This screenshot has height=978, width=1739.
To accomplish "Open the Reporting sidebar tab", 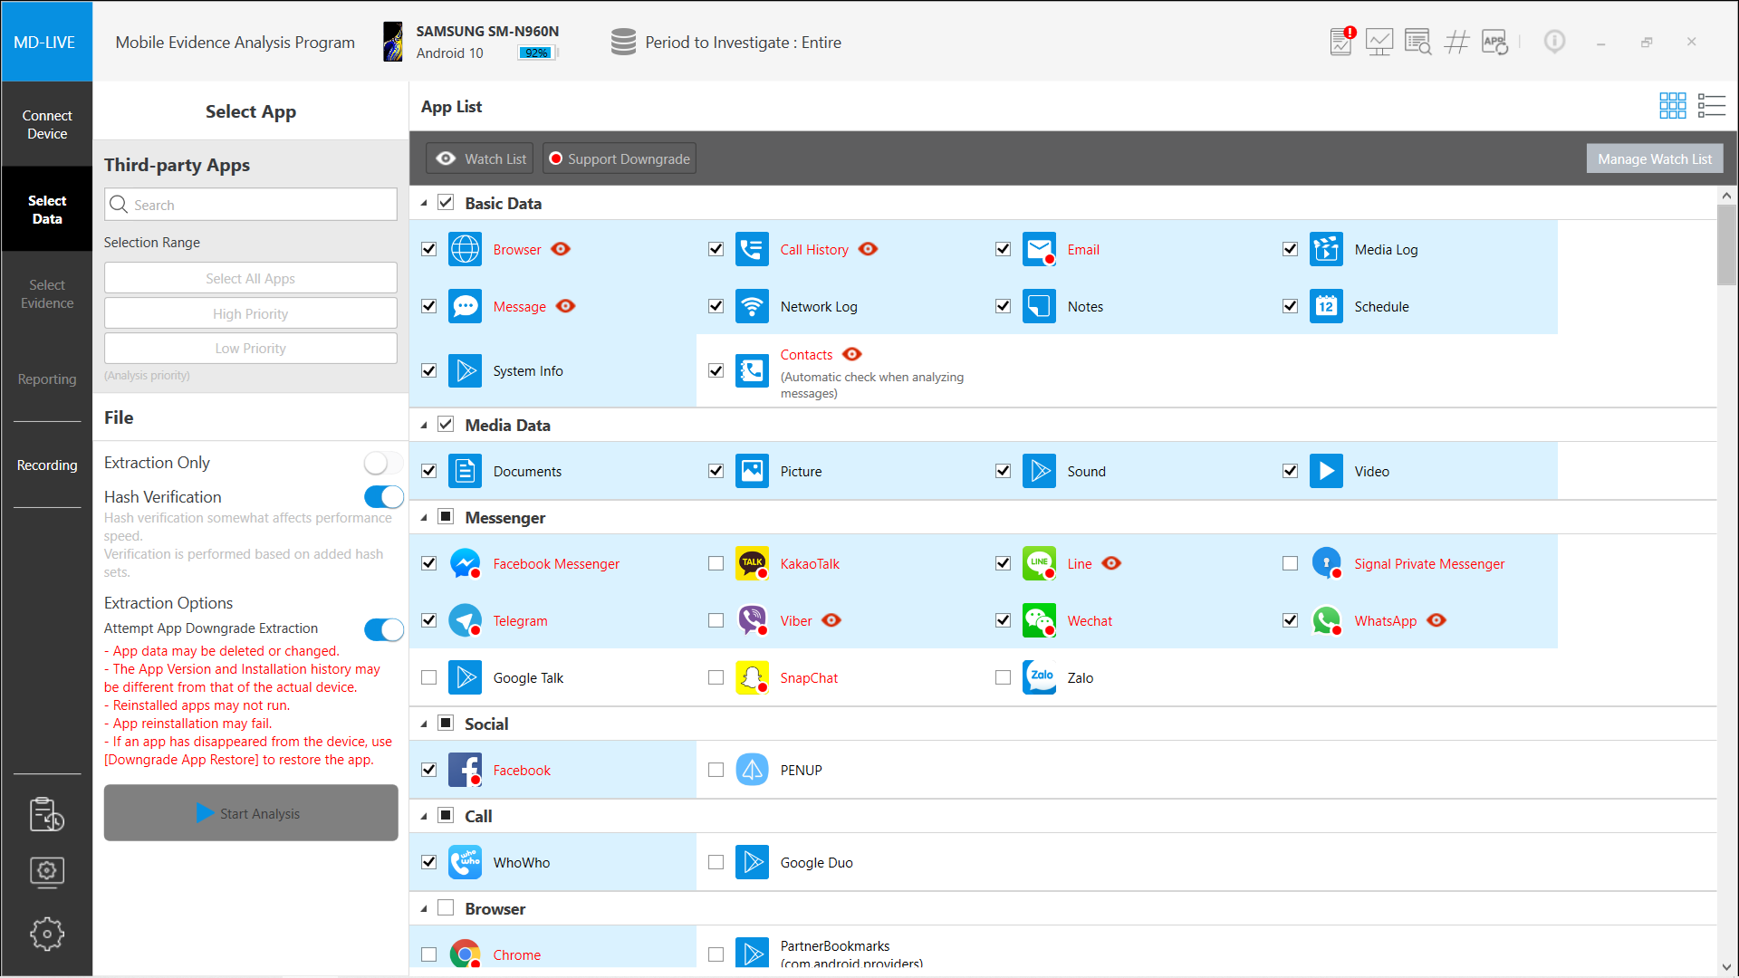I will tap(47, 379).
